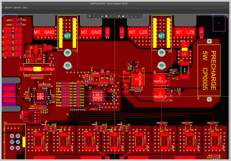Choose the rectangle selection tool
Viewport: 231px width, 161px height.
click(98, 16)
